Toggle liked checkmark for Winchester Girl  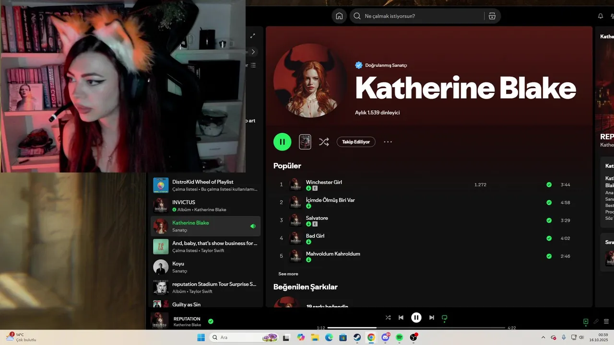(549, 184)
